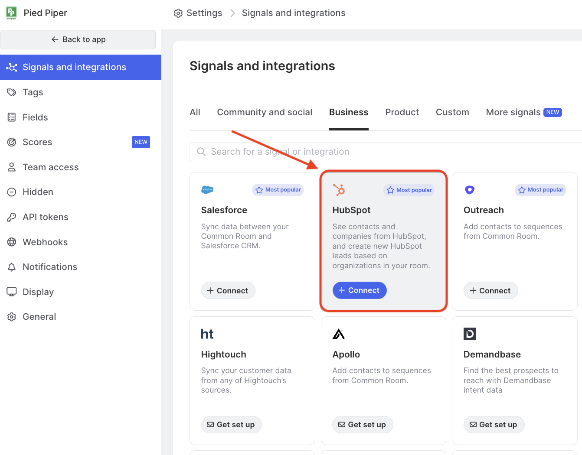This screenshot has height=455, width=582.
Task: Open the Community and social tab
Action: point(265,112)
